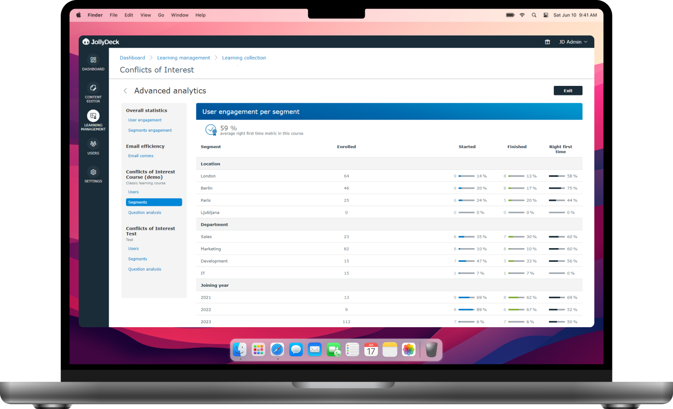Click the Enrolled column header
Viewport: 673px width, 409px height.
click(347, 147)
